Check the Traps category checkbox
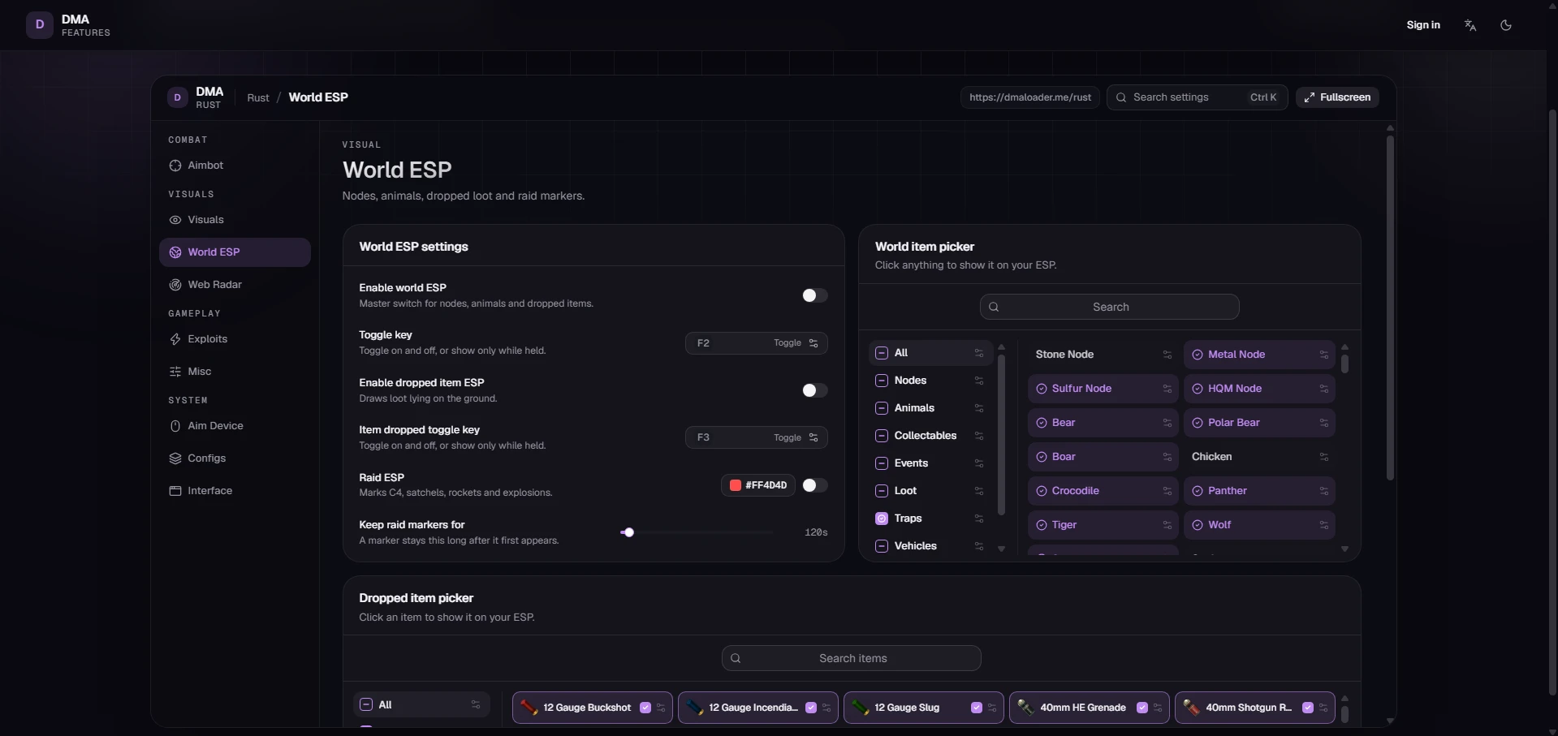This screenshot has width=1558, height=736. click(882, 519)
